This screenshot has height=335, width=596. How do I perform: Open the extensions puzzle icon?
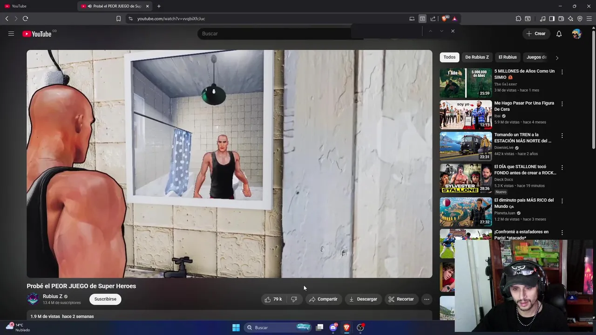coord(518,19)
